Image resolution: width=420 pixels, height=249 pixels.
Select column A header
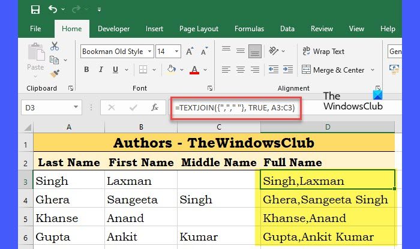69,127
